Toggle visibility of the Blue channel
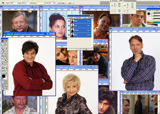The height and width of the screenshot is (114, 160). tap(69, 35)
